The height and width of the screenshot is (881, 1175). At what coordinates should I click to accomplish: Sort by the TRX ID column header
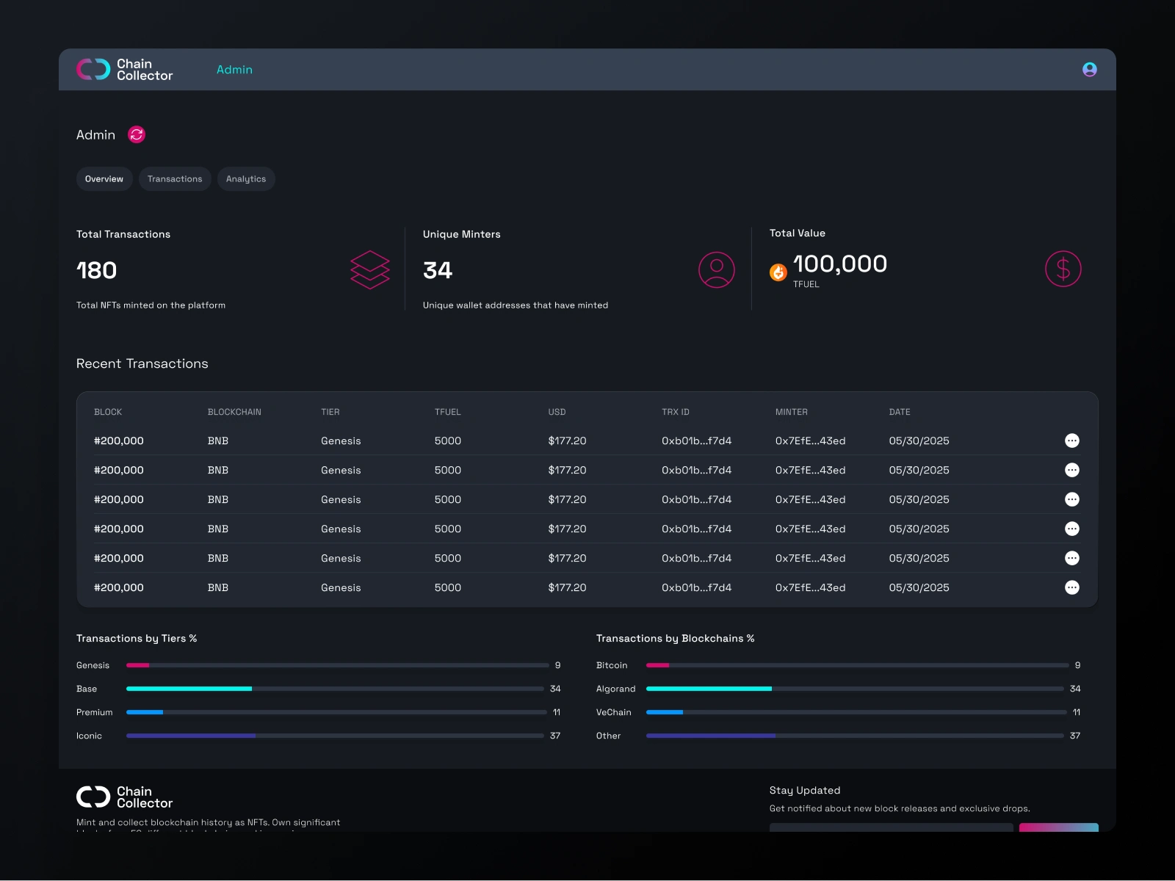click(676, 412)
